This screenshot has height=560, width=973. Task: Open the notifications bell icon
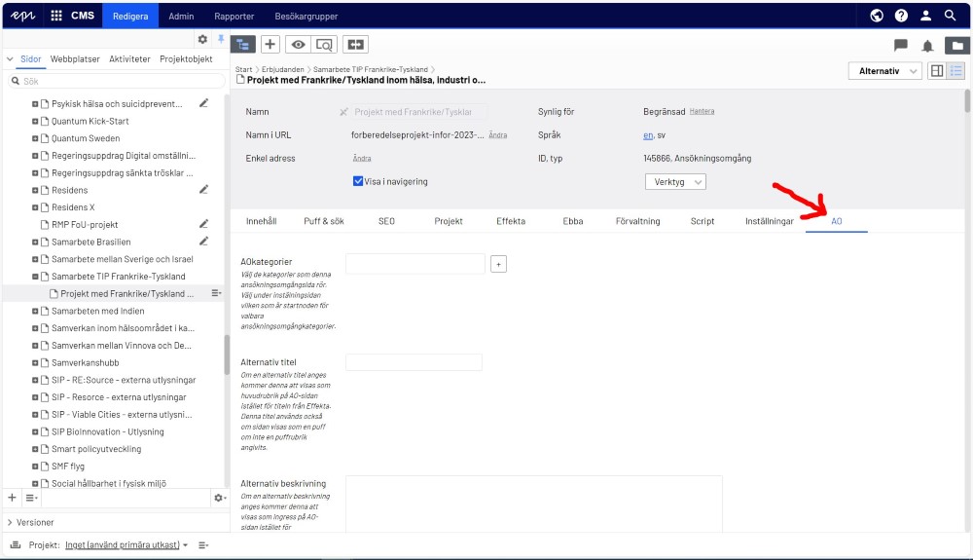[927, 46]
